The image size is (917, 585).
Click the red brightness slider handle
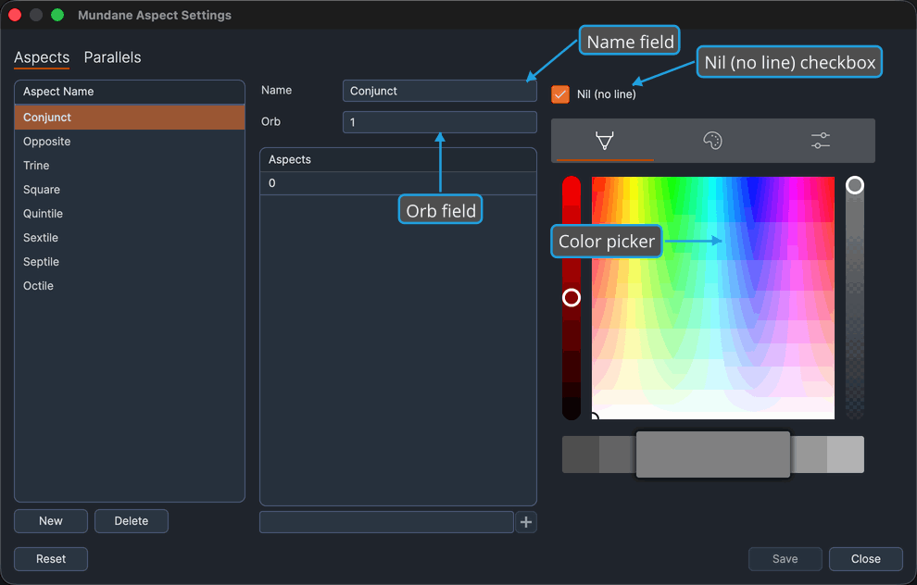[572, 297]
